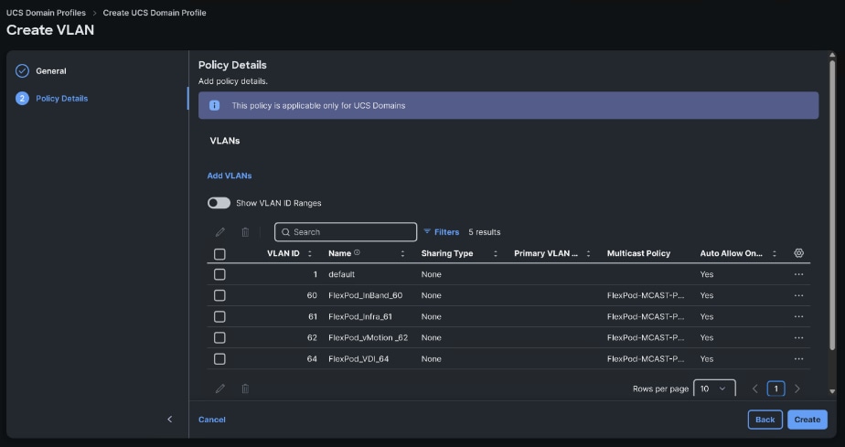This screenshot has width=845, height=447.
Task: Click the edit pencil icon above the table
Action: click(x=219, y=232)
